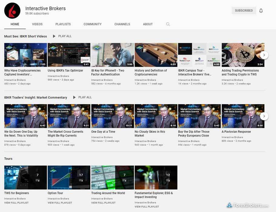This screenshot has height=212, width=276.
Task: Click the notification bell icon
Action: (261, 11)
